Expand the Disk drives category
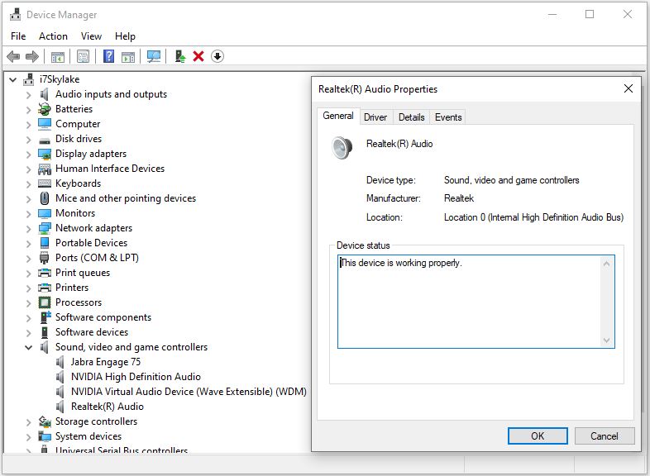The image size is (650, 476). (x=29, y=139)
